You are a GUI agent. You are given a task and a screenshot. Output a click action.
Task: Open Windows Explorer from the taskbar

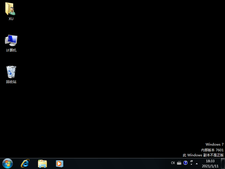42,163
